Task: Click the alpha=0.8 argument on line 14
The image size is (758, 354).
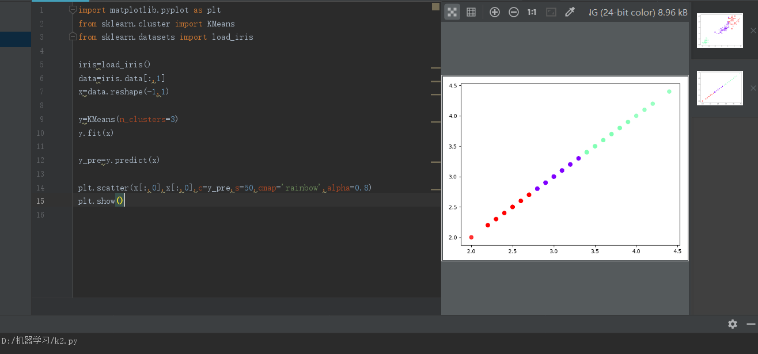Action: (x=347, y=188)
